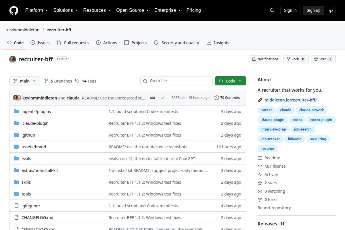Switch to the Issues tab
This screenshot has height=230, width=345.
coord(40,43)
